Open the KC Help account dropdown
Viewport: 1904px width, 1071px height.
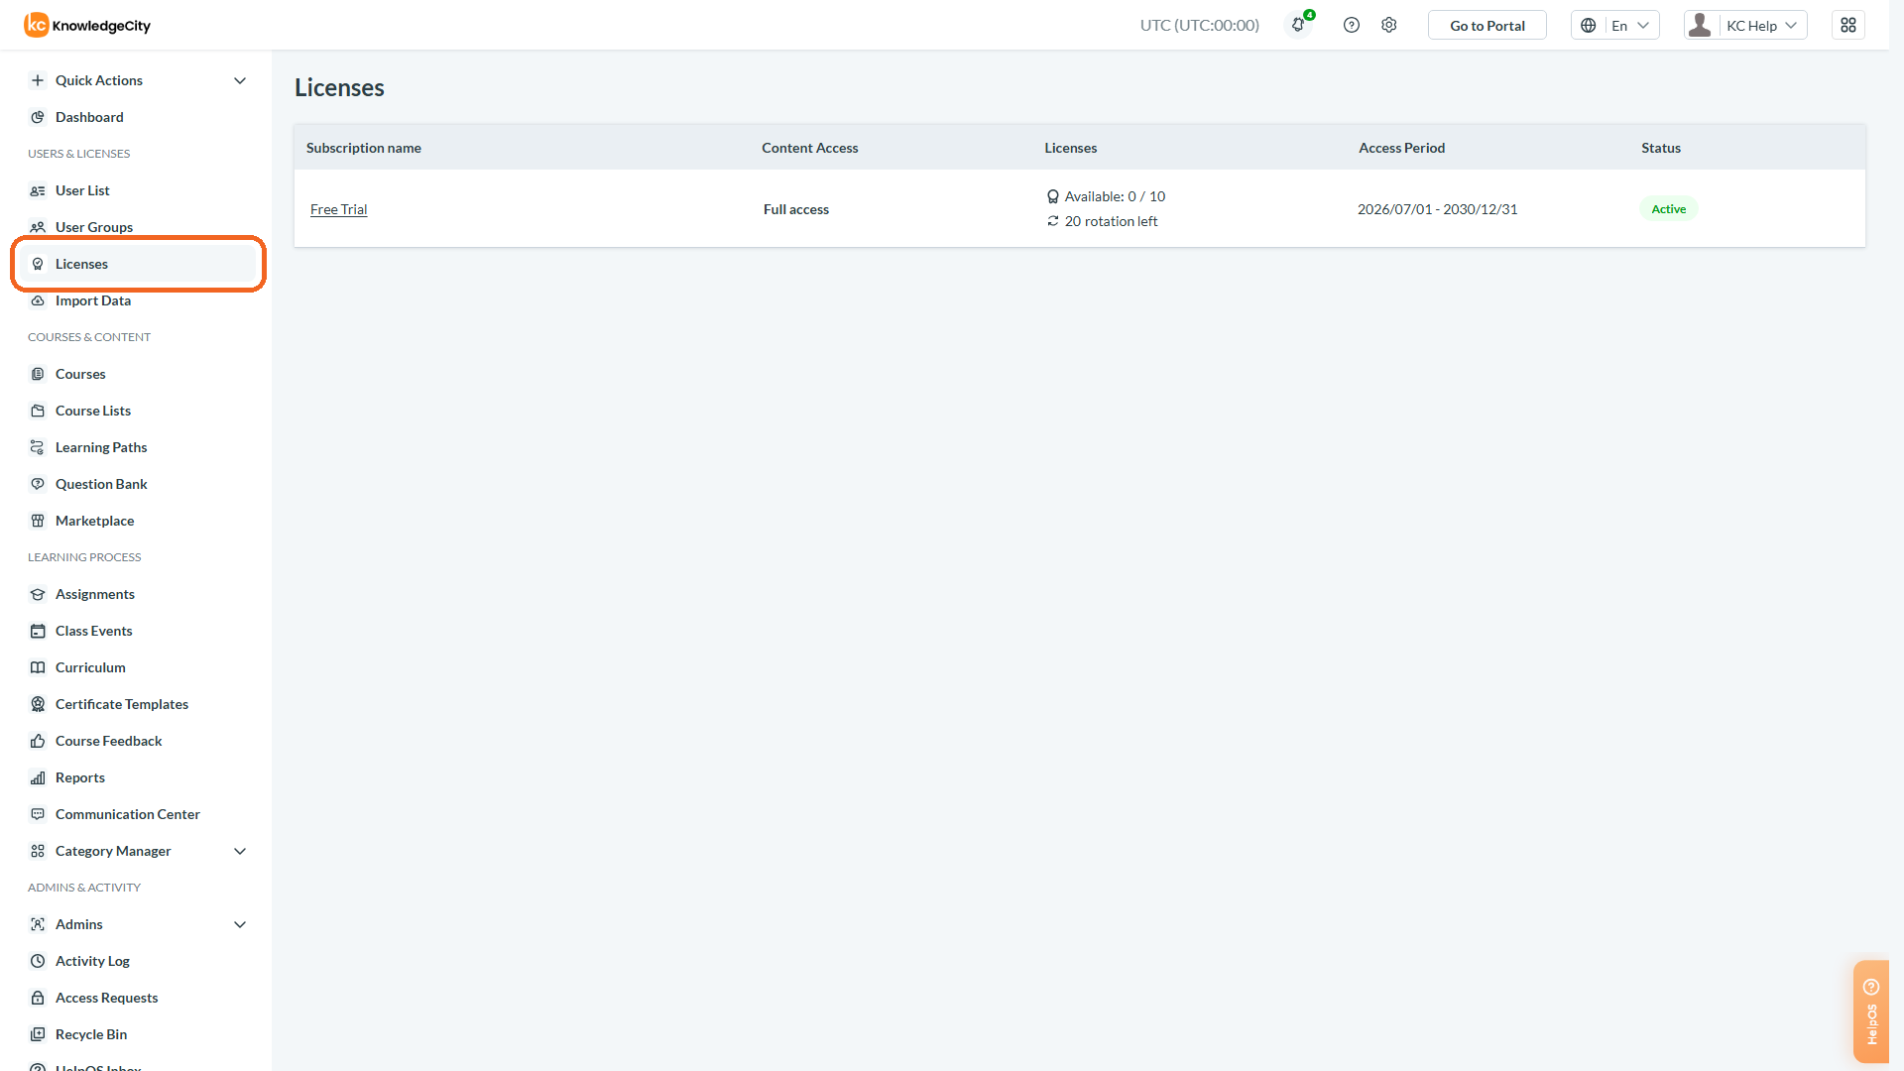(x=1745, y=25)
